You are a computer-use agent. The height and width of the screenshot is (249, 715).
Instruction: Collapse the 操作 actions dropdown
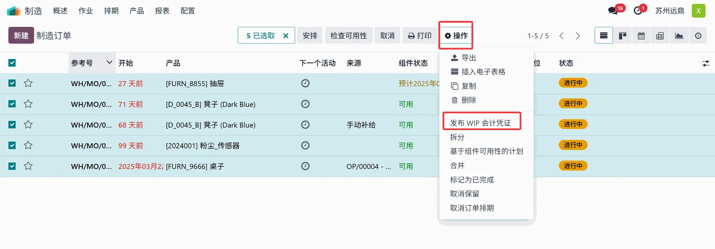tap(456, 35)
